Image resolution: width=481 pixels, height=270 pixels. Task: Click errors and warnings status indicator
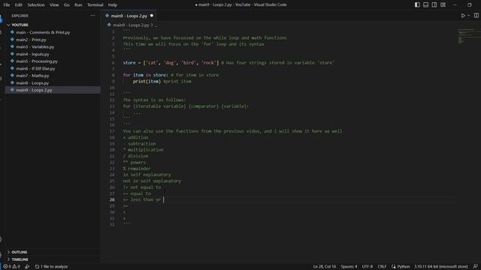[11, 267]
